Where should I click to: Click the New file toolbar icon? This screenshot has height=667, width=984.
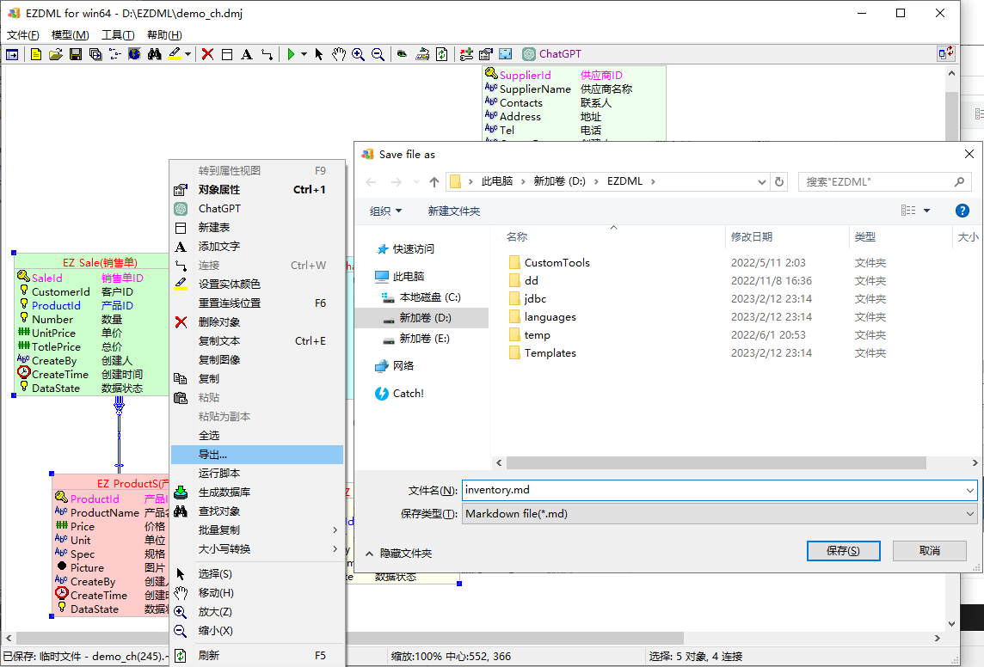36,54
